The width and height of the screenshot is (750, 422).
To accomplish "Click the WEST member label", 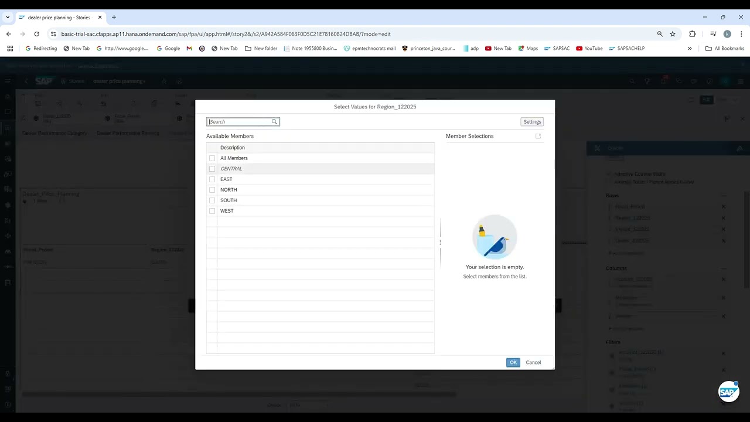I will click(x=227, y=211).
